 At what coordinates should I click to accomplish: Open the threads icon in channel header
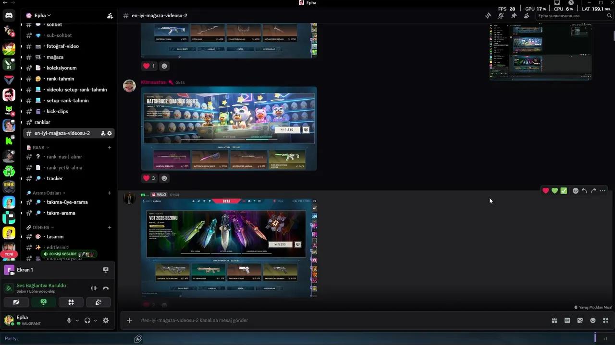click(x=488, y=16)
